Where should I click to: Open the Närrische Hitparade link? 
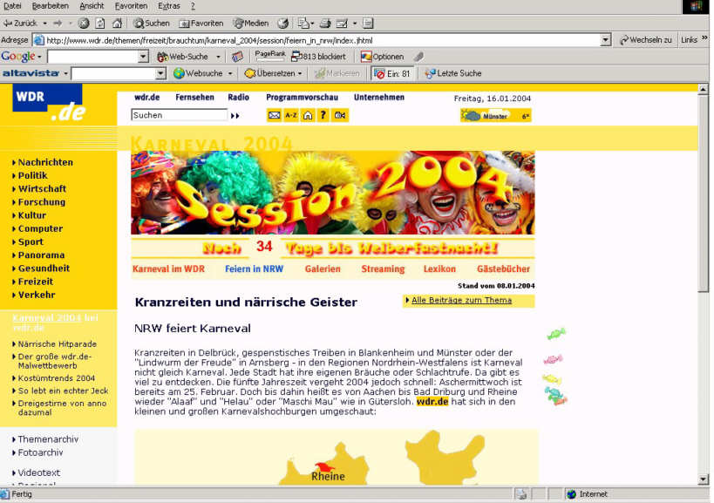tap(58, 344)
